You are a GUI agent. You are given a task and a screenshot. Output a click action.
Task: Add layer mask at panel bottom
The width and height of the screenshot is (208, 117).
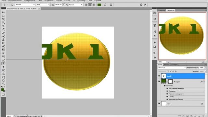pyautogui.click(x=187, y=116)
